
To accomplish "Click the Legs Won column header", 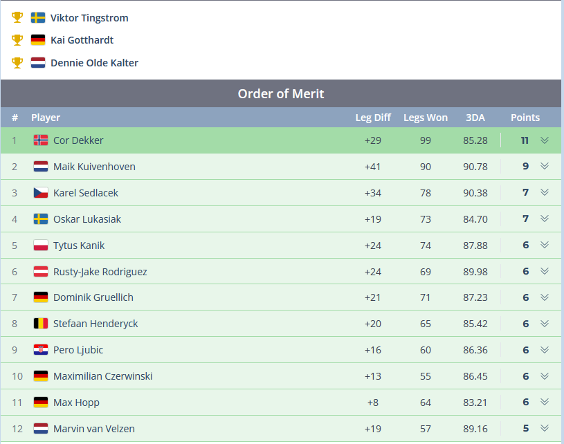I will tap(426, 118).
